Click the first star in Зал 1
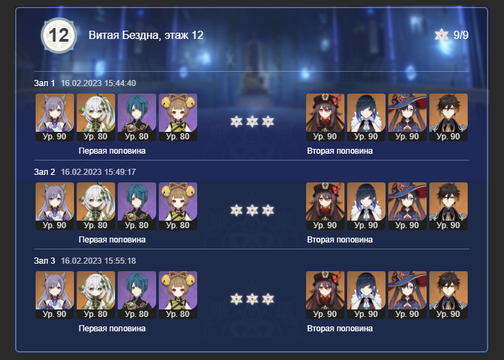This screenshot has width=504, height=360. click(236, 122)
